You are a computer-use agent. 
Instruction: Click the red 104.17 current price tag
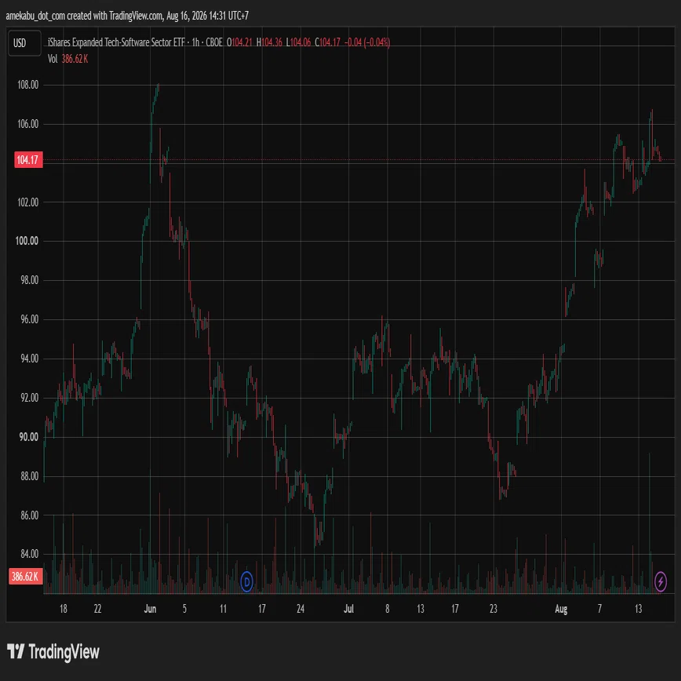coord(28,160)
